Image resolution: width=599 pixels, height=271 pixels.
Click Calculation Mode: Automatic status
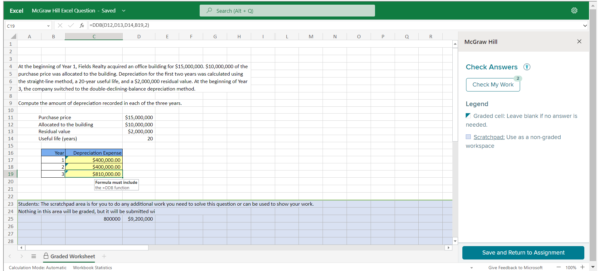click(37, 268)
